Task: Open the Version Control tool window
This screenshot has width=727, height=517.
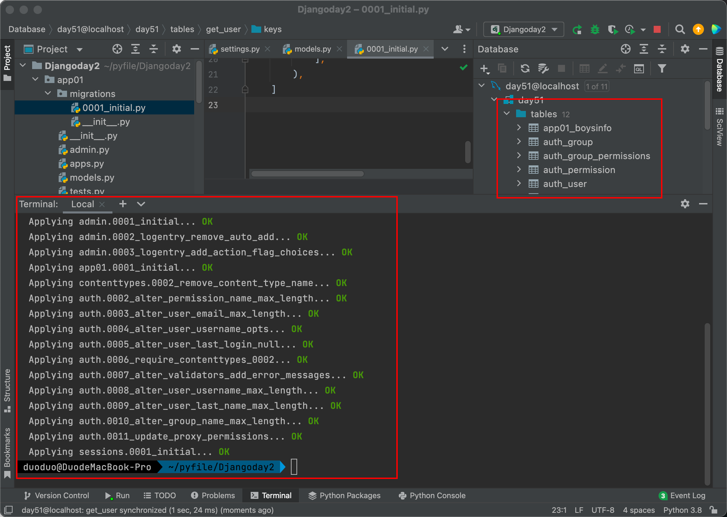Action: 57,495
